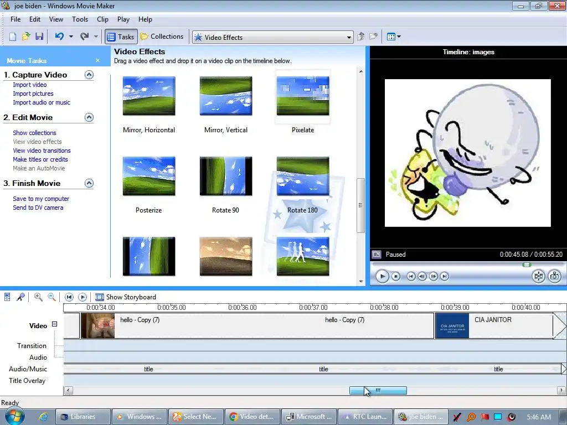567x425 pixels.
Task: Open the Tools menu
Action: point(80,19)
